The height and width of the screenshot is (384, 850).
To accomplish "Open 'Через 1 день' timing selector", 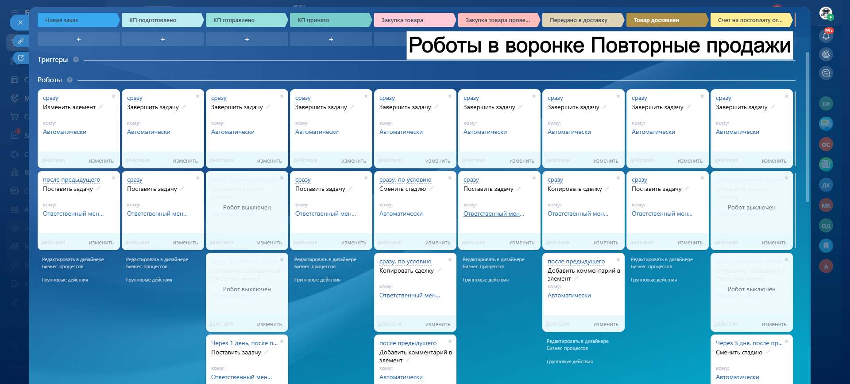I will [244, 343].
